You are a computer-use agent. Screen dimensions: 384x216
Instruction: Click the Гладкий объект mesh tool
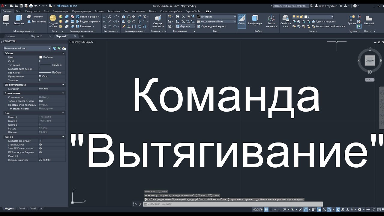pos(53,21)
